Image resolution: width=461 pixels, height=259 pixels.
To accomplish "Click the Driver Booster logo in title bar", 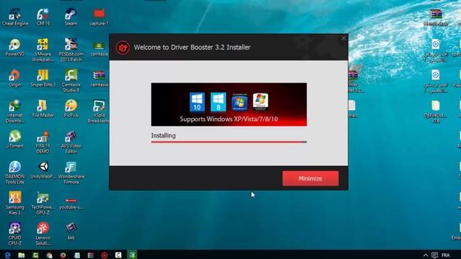I will coord(122,47).
